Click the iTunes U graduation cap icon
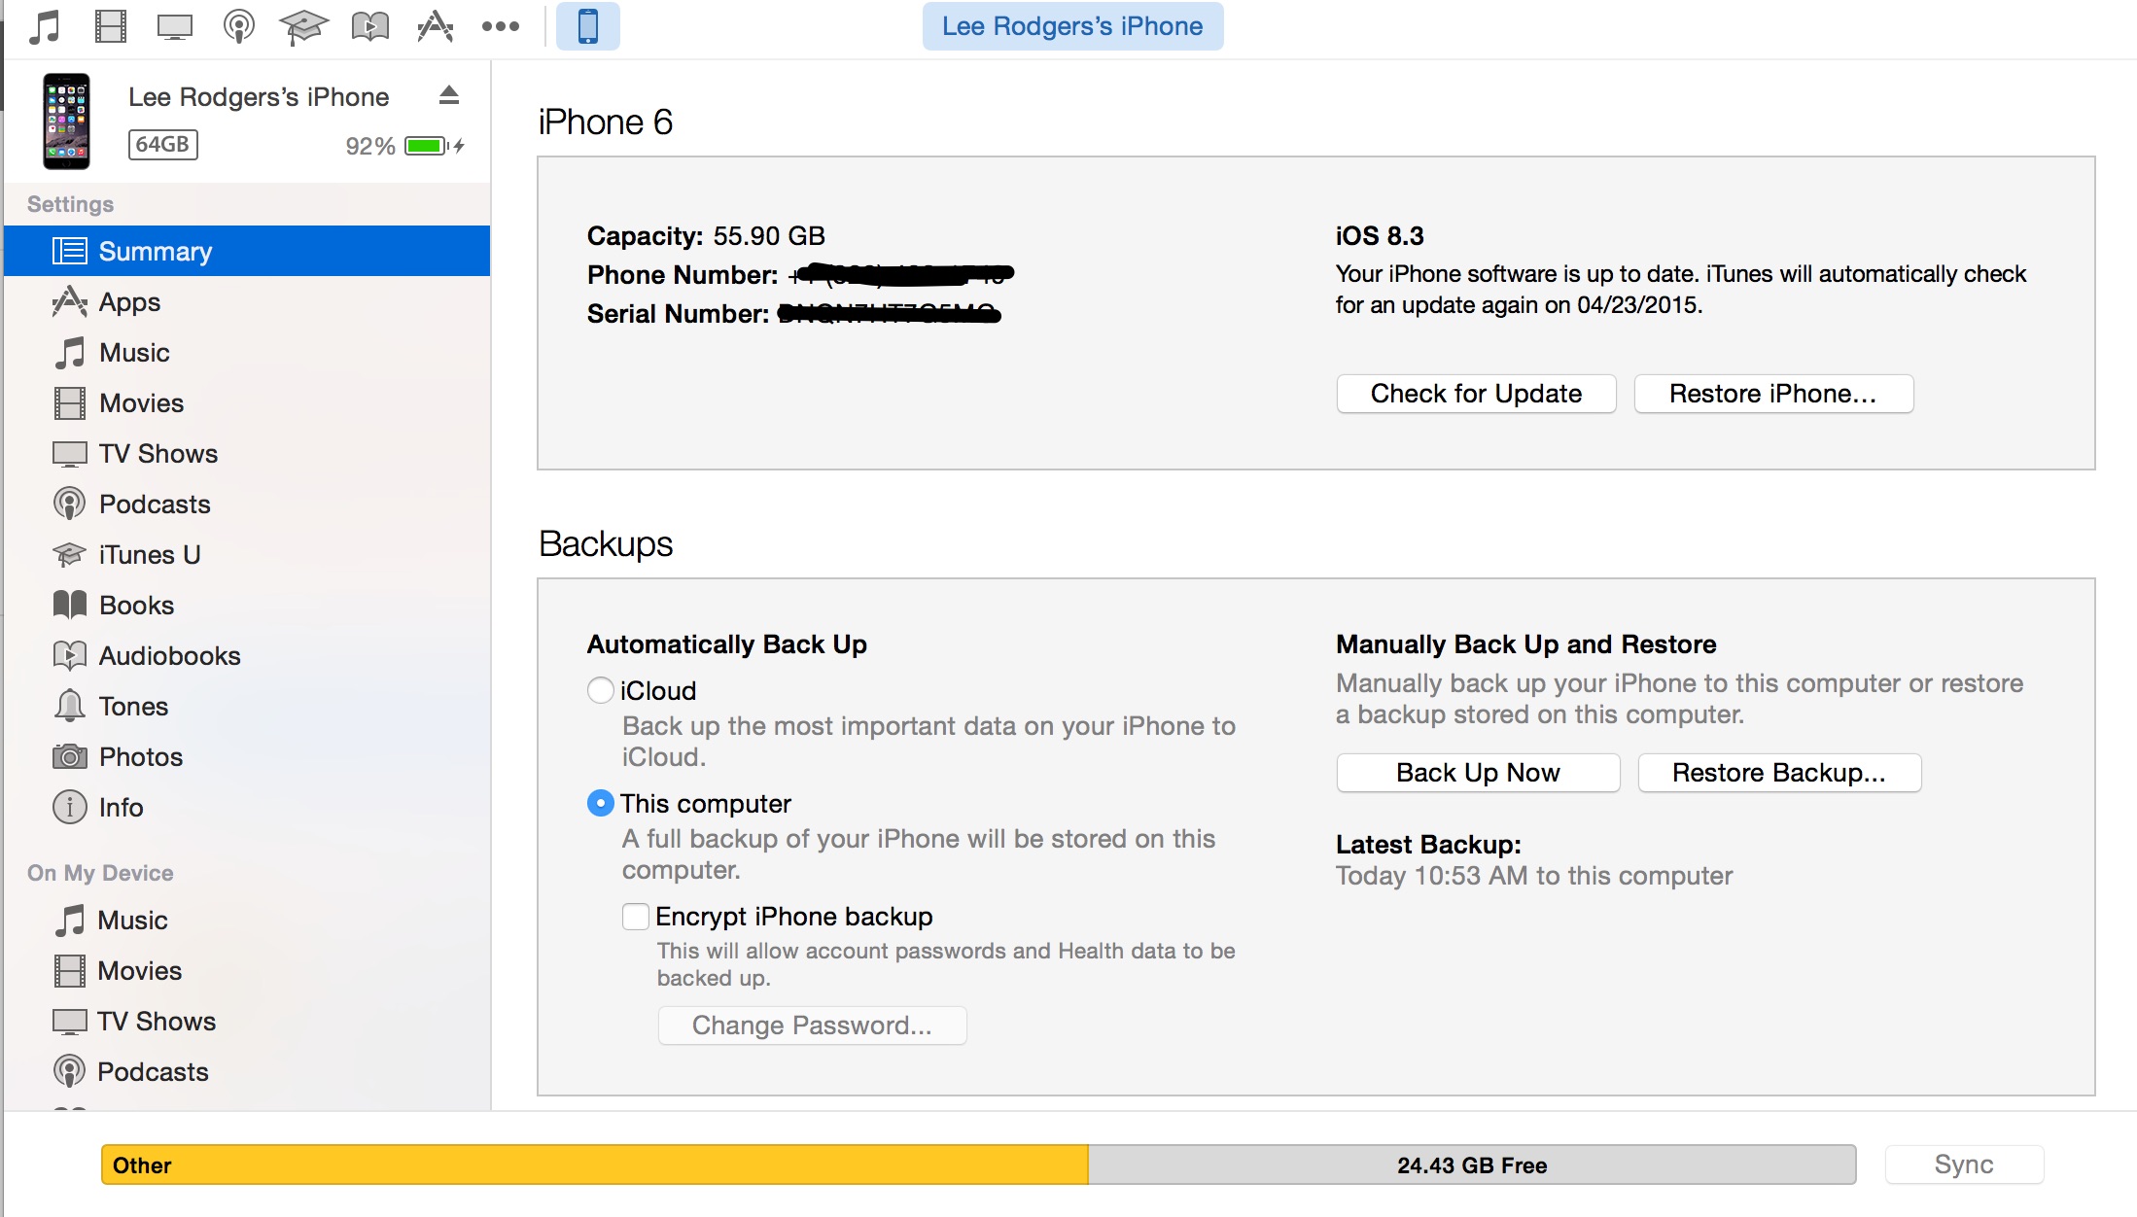Image resolution: width=2137 pixels, height=1217 pixels. click(304, 26)
